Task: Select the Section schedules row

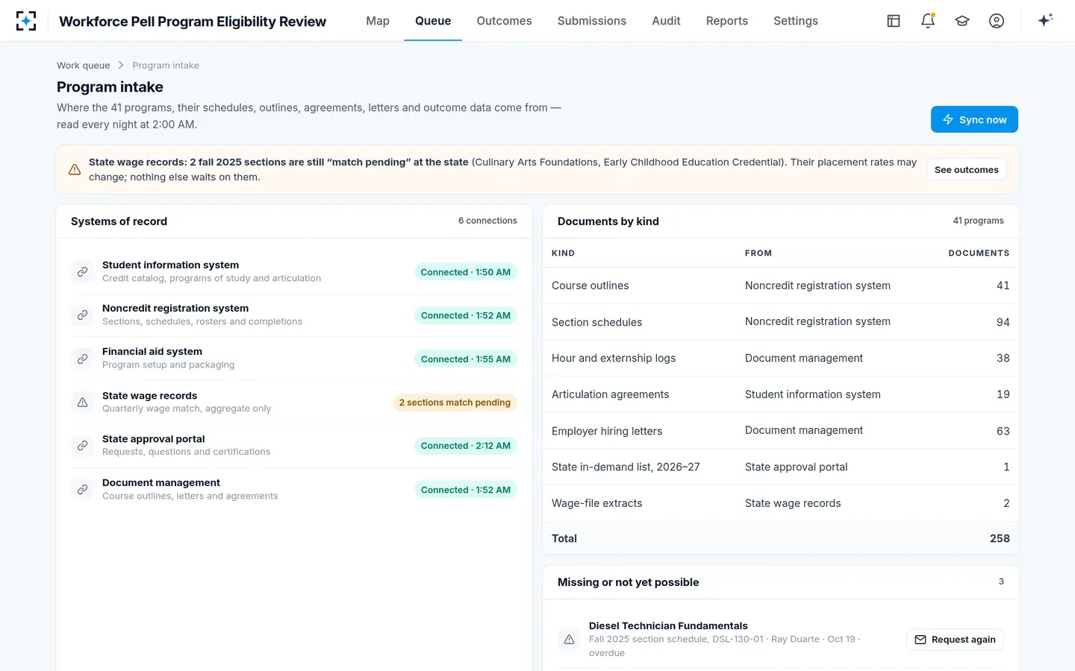Action: [781, 322]
